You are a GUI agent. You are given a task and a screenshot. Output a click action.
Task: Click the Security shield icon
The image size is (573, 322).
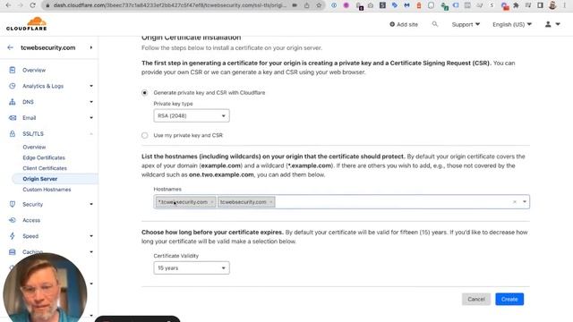point(12,204)
